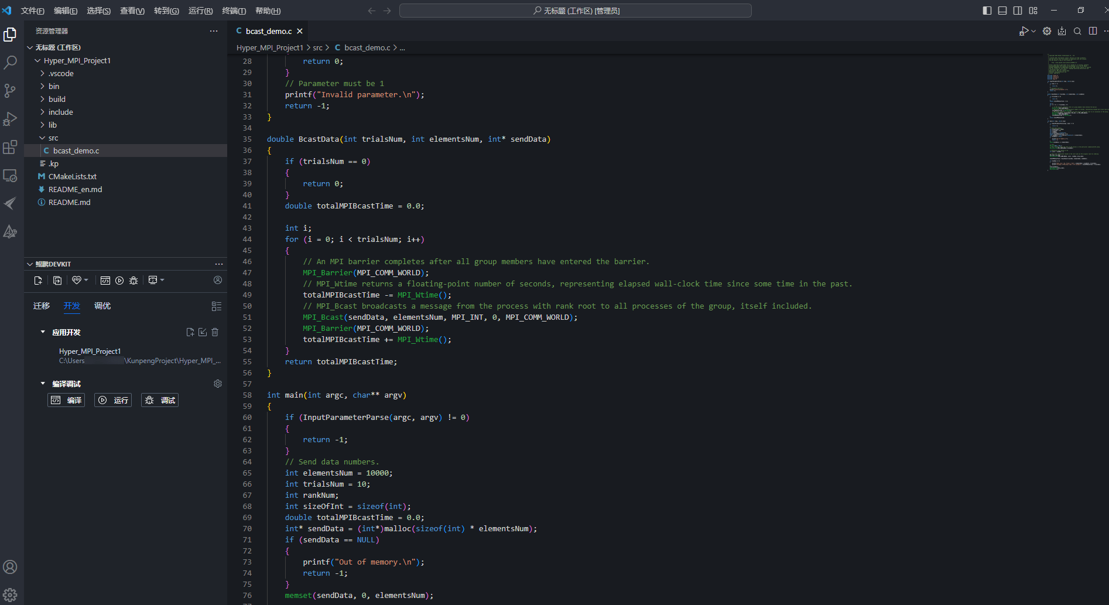Click the 编译 button
Viewport: 1109px width, 605px height.
66,400
